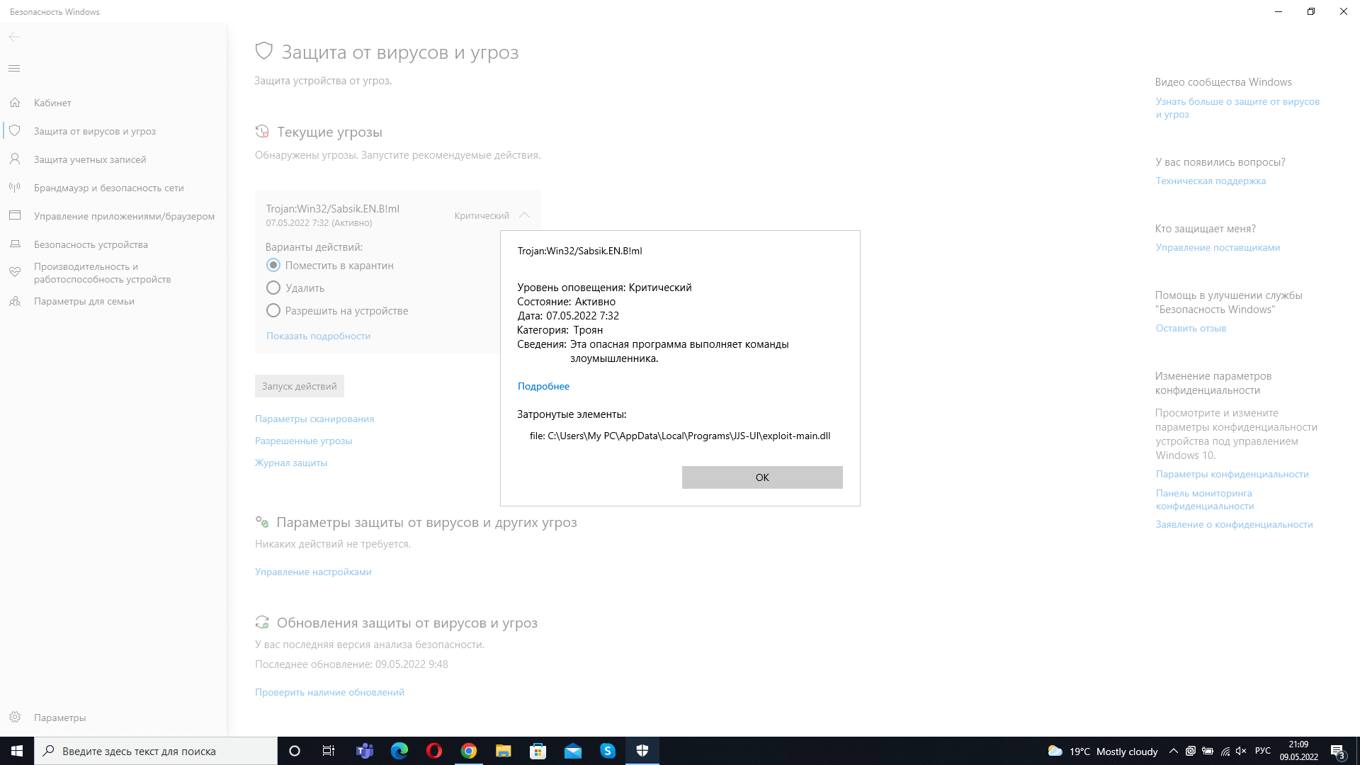Click the Windows taskbar search field
1360x765 pixels.
tap(156, 751)
